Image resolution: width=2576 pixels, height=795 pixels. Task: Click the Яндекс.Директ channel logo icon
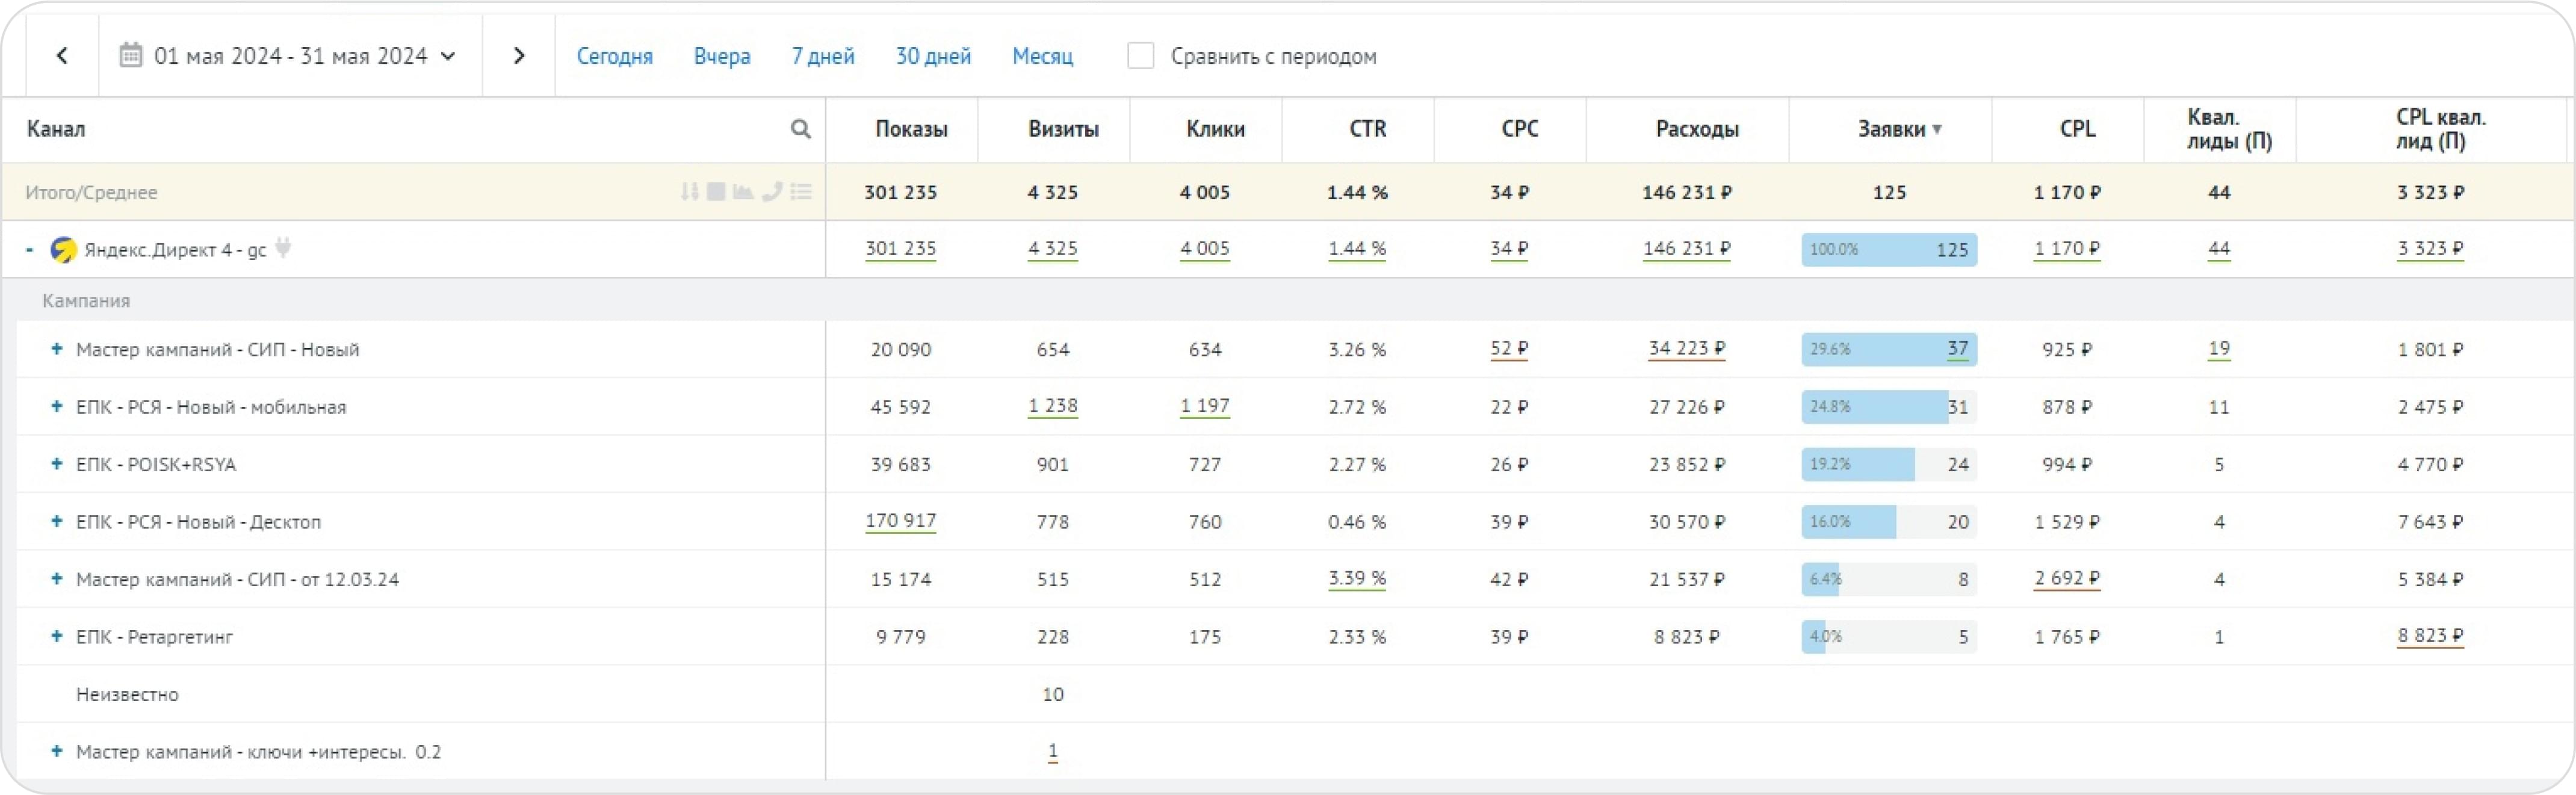63,249
